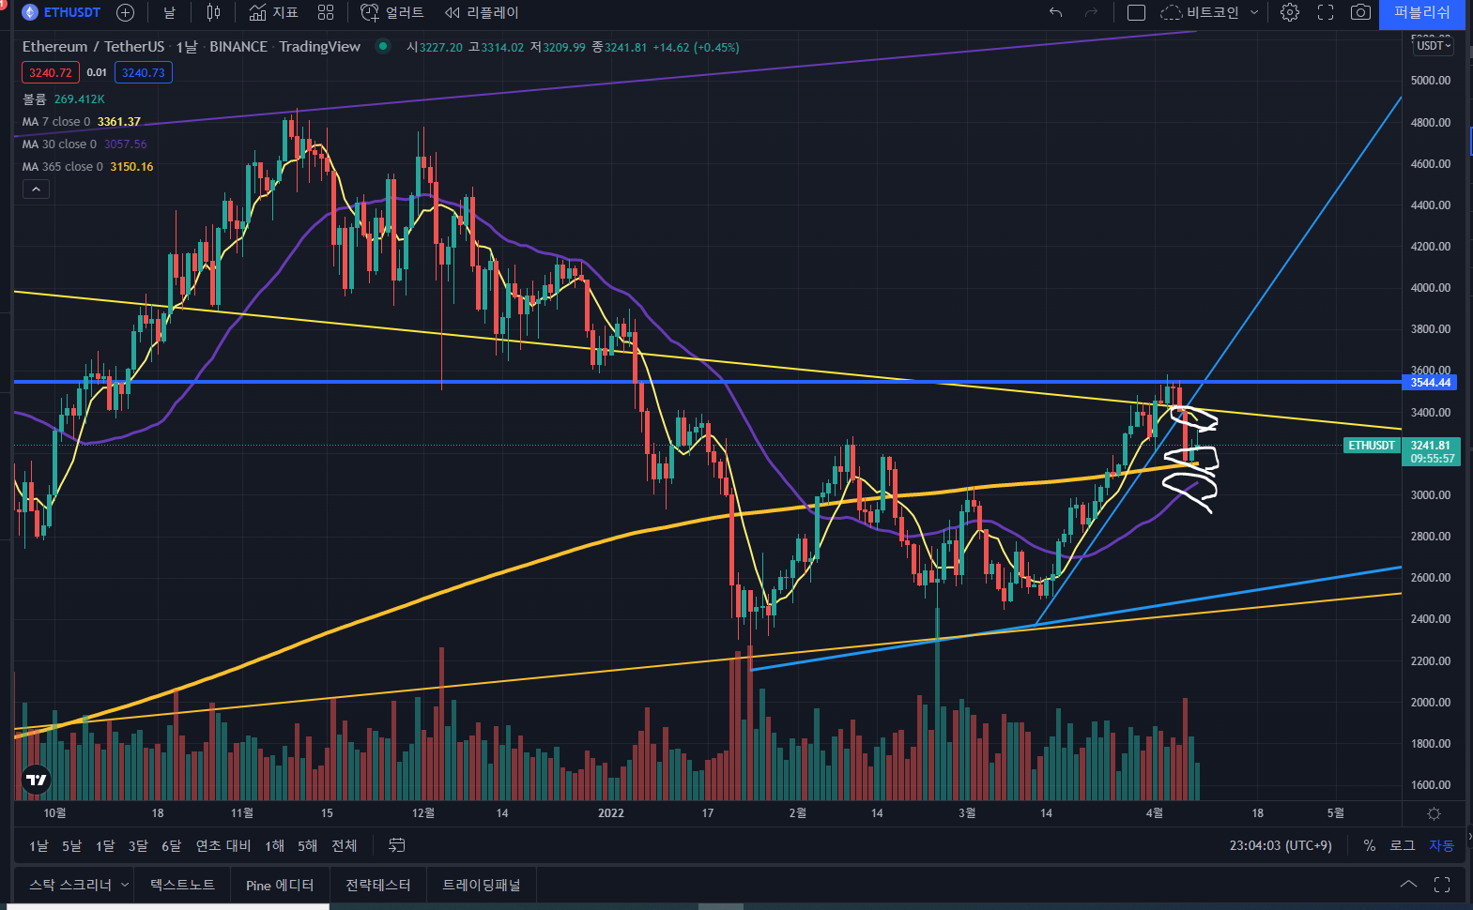Open the Pine 에디터 tab
This screenshot has width=1473, height=910.
click(280, 885)
